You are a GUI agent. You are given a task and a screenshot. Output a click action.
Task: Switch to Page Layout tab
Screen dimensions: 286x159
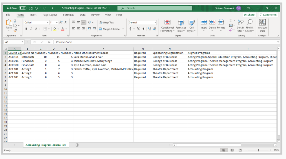[50, 15]
